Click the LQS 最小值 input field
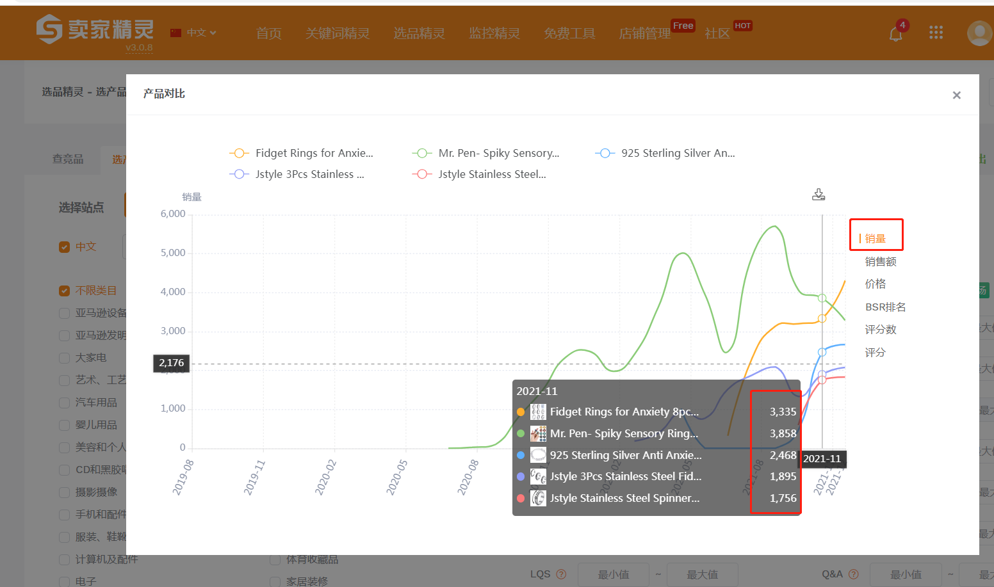 pos(614,574)
